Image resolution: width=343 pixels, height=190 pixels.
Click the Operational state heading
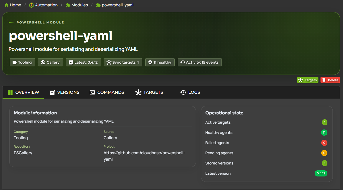[224, 113]
